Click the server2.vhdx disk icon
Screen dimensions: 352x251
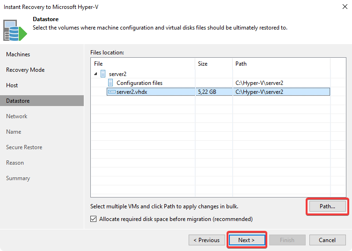point(112,92)
